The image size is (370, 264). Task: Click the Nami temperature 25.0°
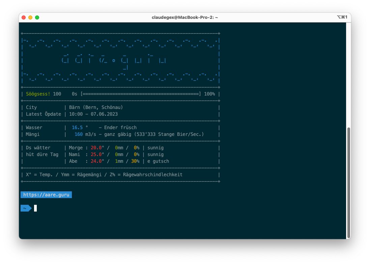pyautogui.click(x=97, y=155)
